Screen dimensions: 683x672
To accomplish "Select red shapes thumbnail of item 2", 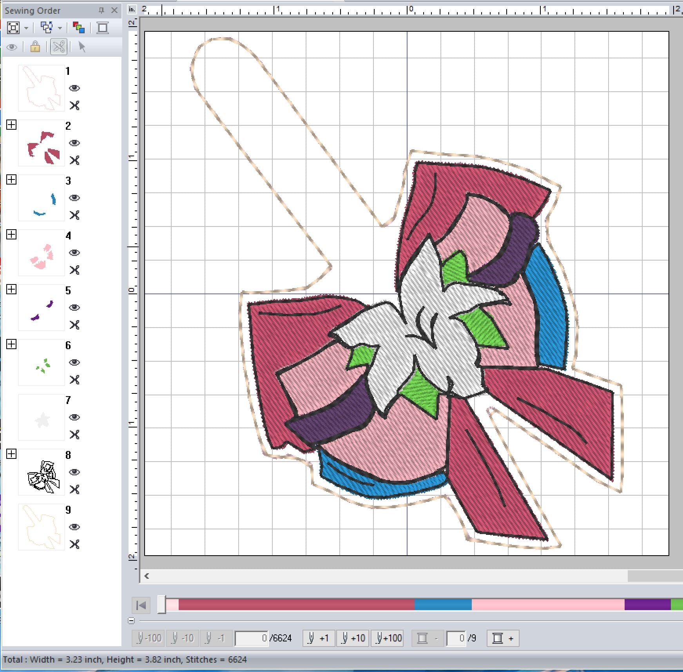I will coord(42,143).
